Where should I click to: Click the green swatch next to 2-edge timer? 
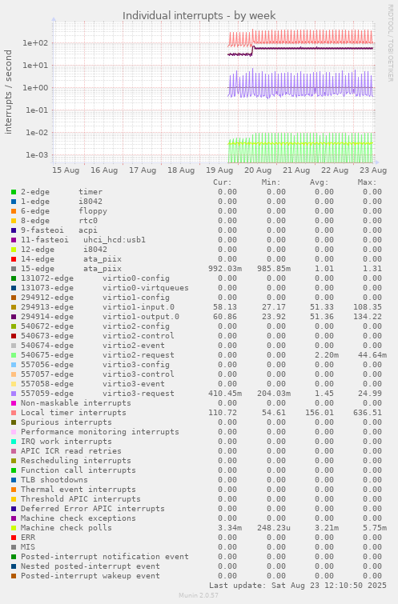[x=14, y=192]
